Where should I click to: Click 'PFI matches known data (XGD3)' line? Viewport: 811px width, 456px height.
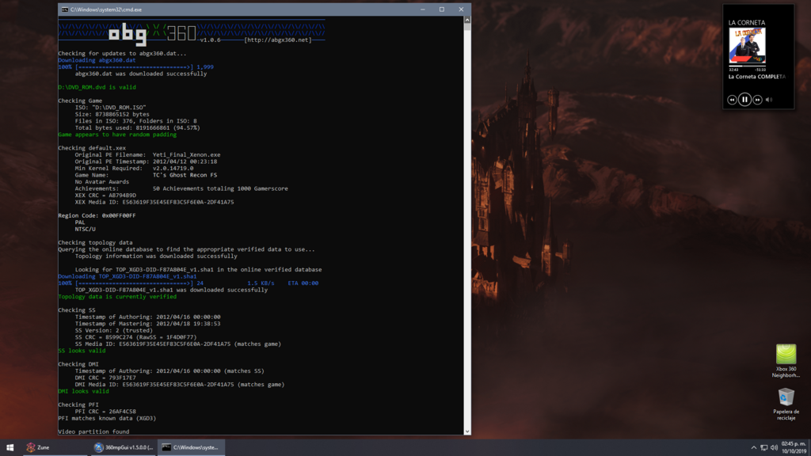pyautogui.click(x=107, y=418)
